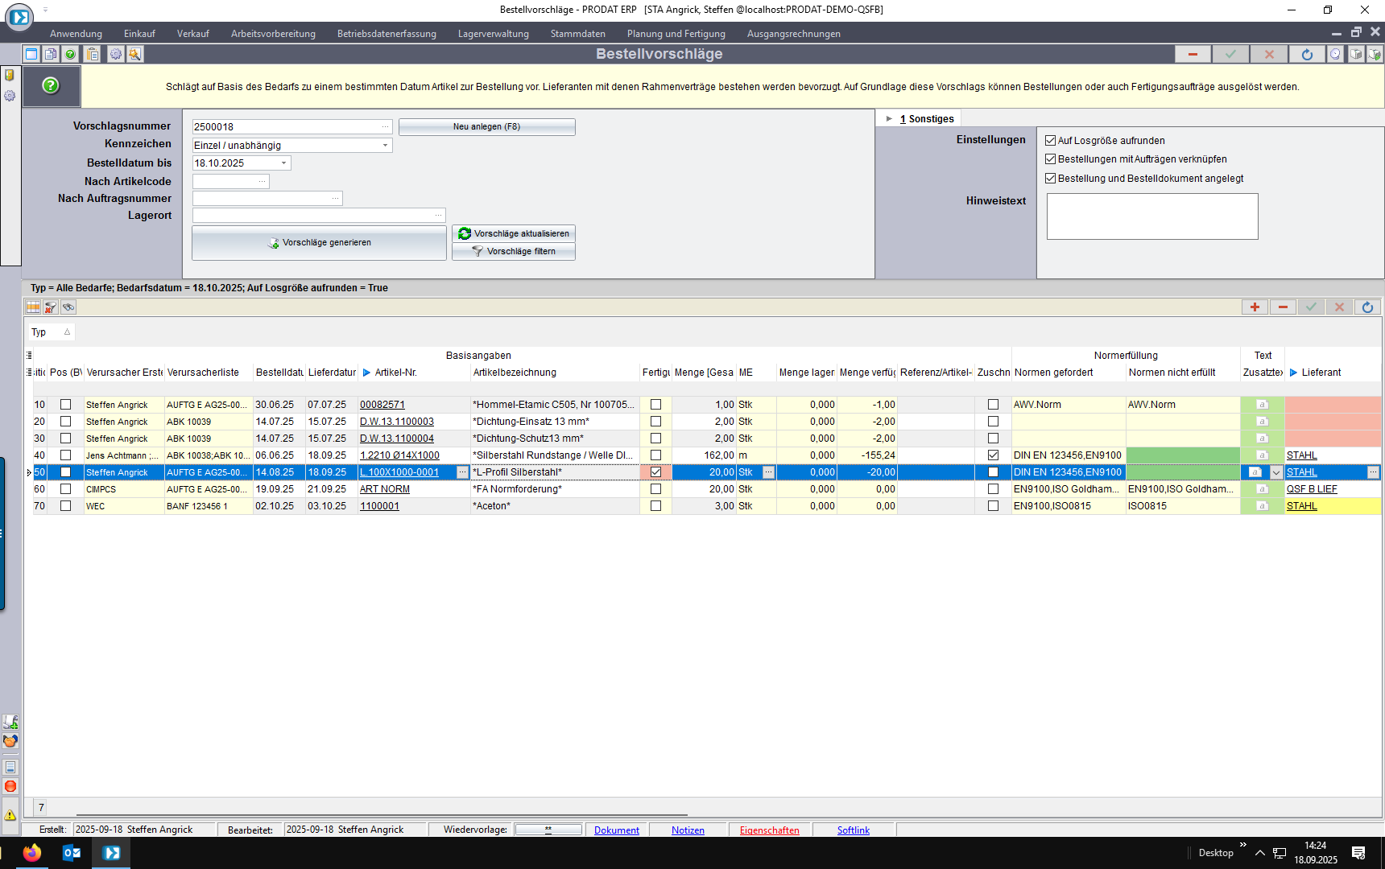Toggle 'Bestellungen mit Aufträgen verknüpfen' checkbox
1385x869 pixels.
pos(1050,159)
